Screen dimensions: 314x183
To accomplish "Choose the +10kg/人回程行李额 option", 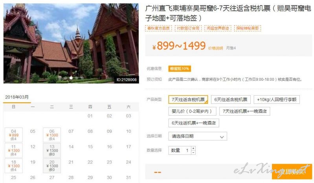I will coord(277,100).
